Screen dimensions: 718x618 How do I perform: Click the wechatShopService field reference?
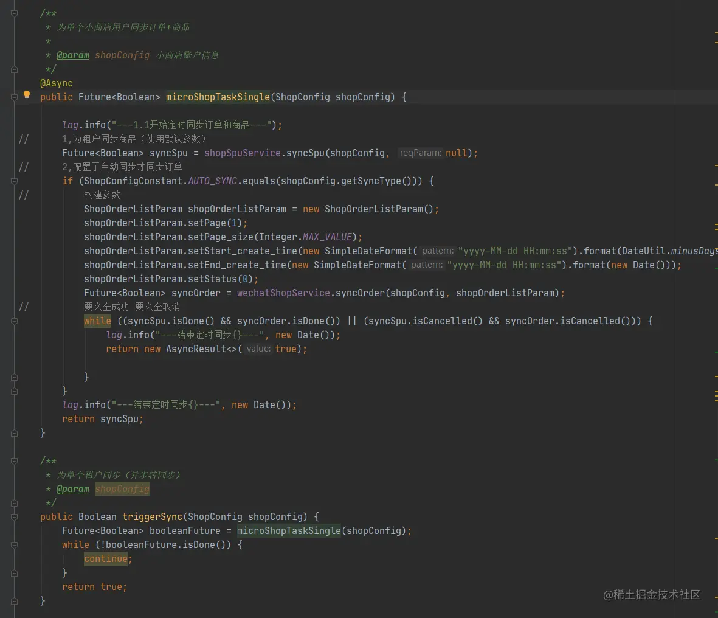[x=283, y=293]
